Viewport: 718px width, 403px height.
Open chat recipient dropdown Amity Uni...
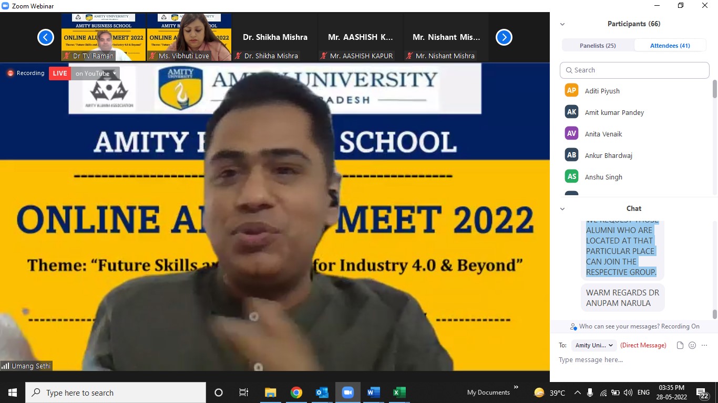(x=594, y=345)
